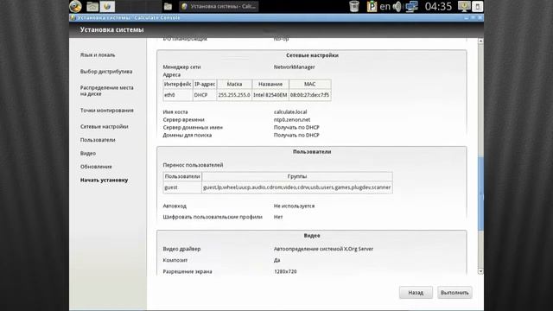
Task: Click the 'DHCP' IP address cell
Action: pyautogui.click(x=205, y=95)
